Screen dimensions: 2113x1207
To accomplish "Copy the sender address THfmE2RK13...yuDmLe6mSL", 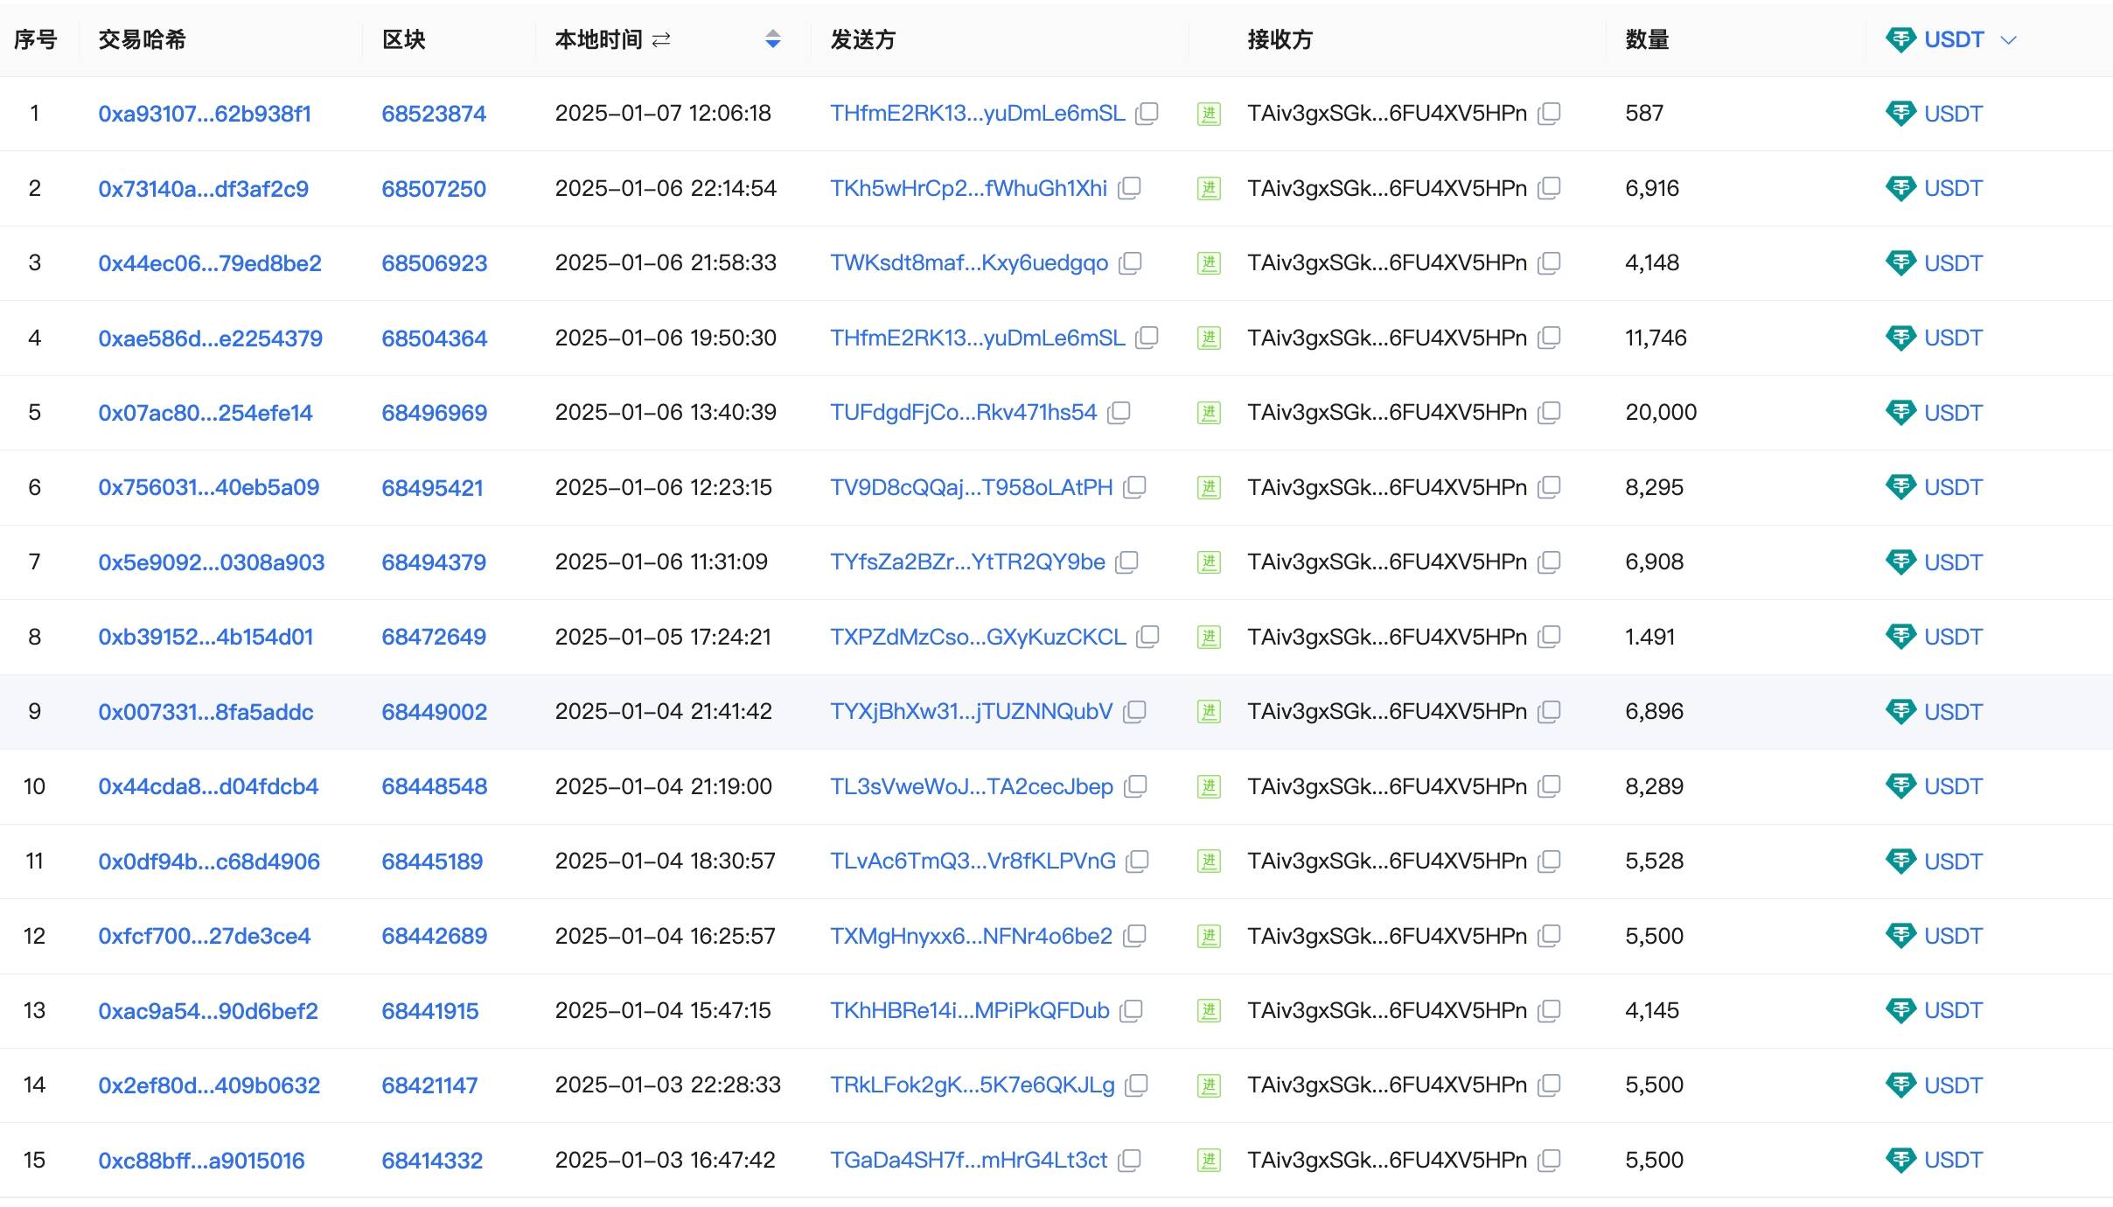I will [x=1147, y=114].
